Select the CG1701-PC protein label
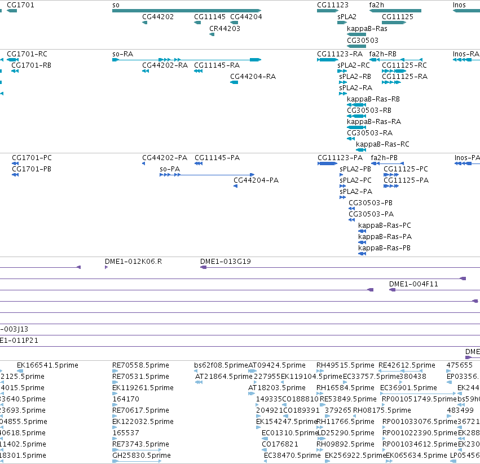 coord(32,158)
